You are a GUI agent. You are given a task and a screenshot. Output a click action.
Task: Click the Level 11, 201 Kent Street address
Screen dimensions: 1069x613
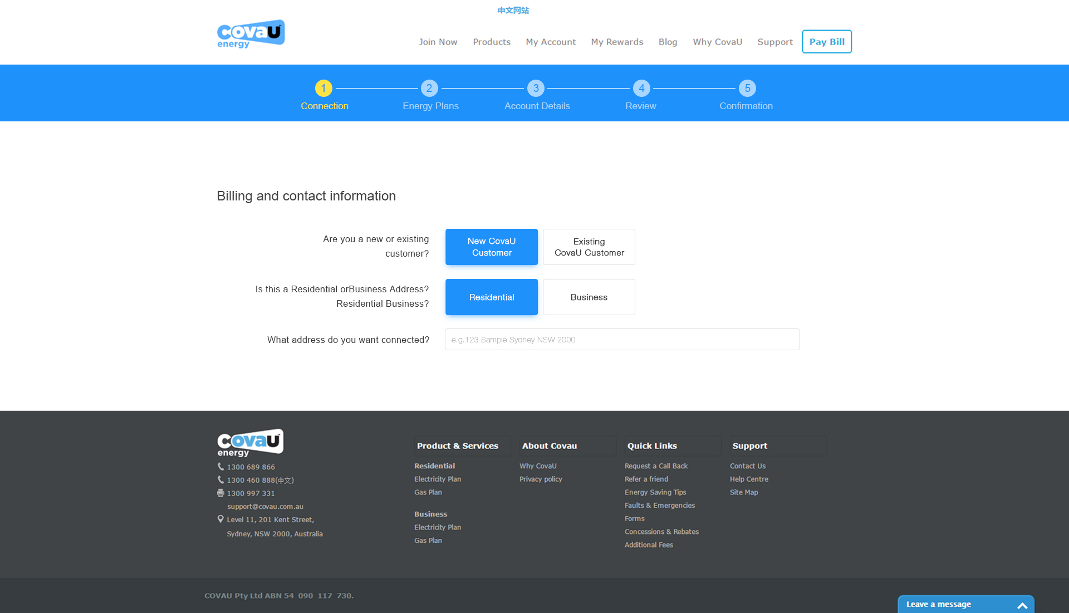[270, 519]
